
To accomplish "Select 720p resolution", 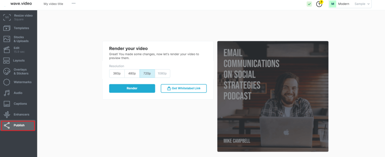I will [x=147, y=73].
